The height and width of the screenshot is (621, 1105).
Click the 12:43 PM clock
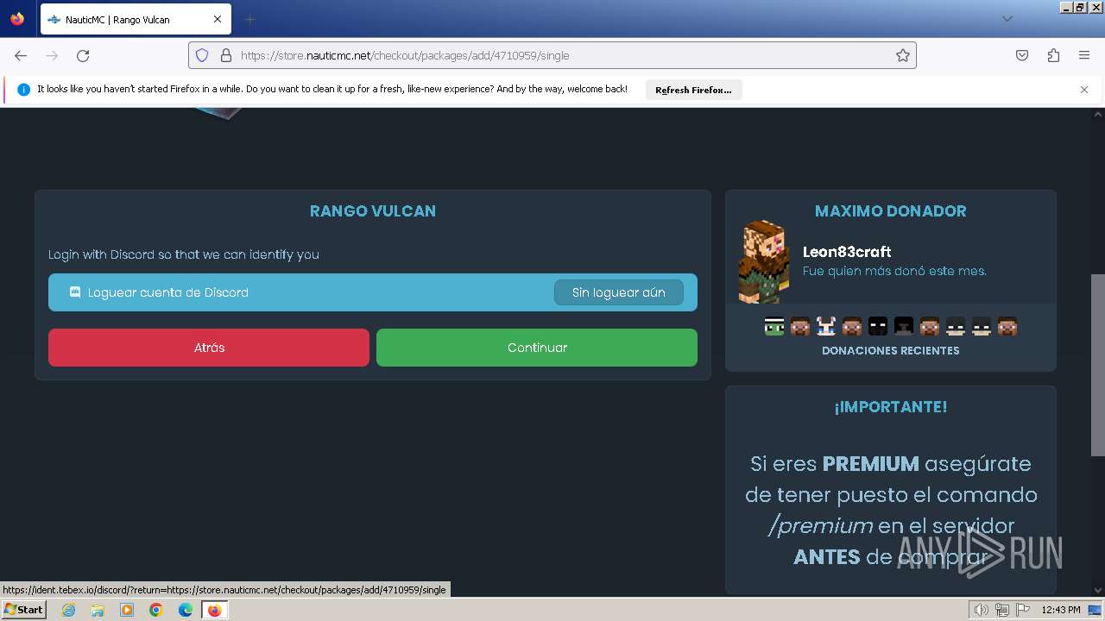(1061, 610)
